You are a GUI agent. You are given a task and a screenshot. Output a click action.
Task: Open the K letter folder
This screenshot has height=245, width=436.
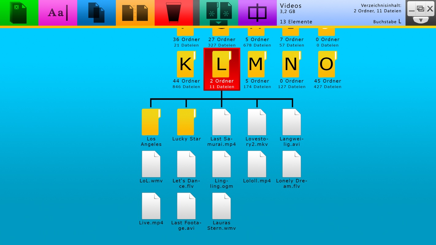[186, 65]
